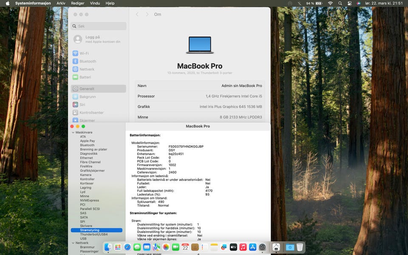
Task: Select Apple Pay in hardware tree
Action: 88,141
